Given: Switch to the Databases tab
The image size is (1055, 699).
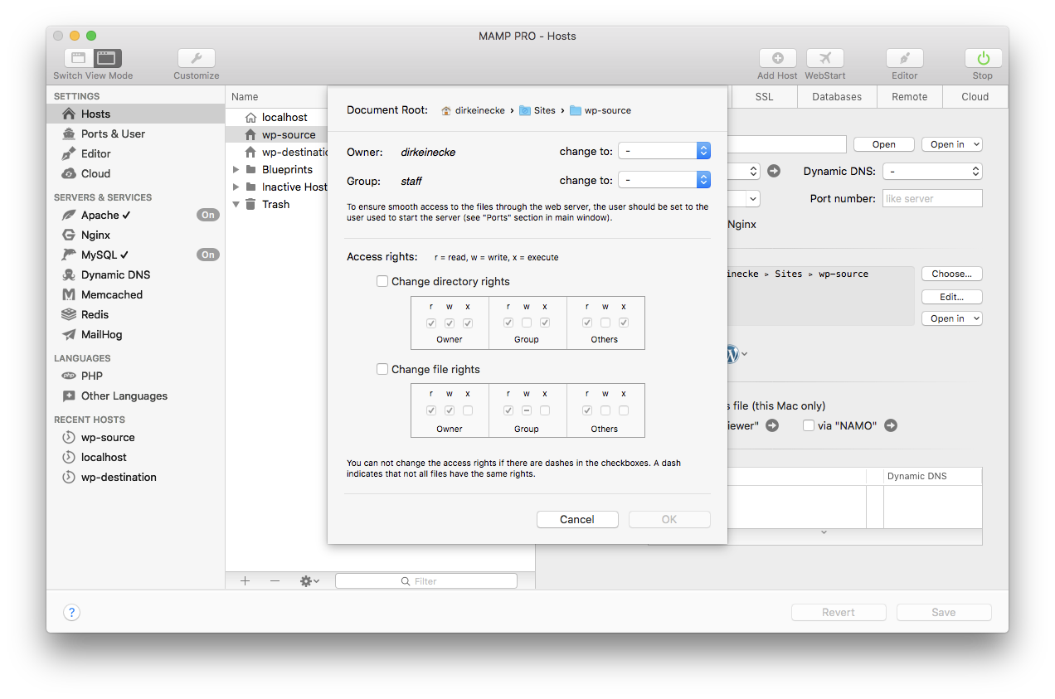Looking at the screenshot, I should [x=837, y=96].
